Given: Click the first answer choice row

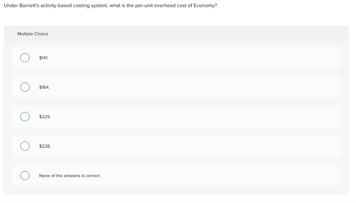Looking at the screenshot, I should point(174,57).
